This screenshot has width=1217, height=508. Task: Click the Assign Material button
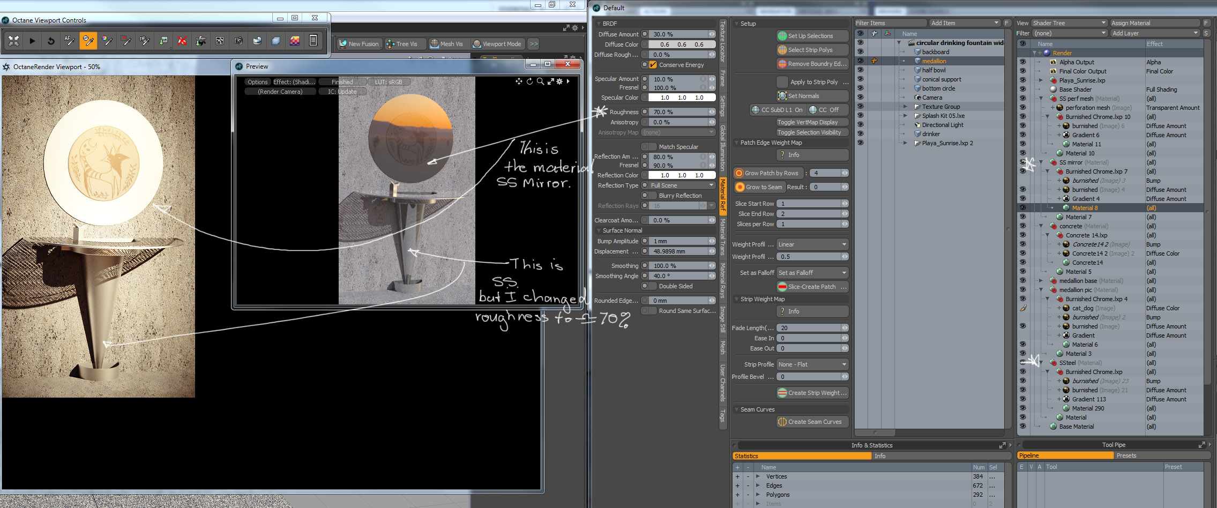tap(1155, 23)
